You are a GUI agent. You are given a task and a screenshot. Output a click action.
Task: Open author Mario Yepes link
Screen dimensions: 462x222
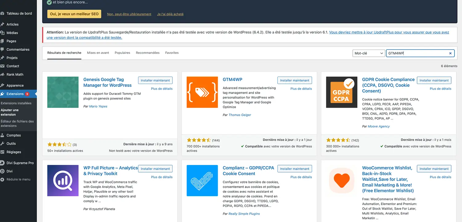pos(98,106)
